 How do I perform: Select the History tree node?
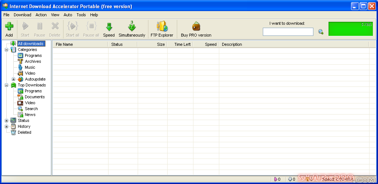[x=24, y=126]
